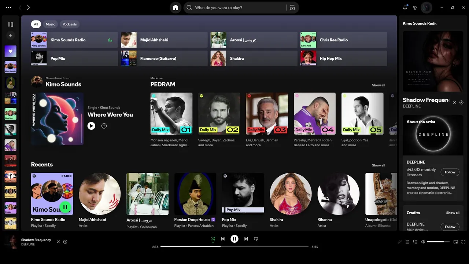Click '343,612 monthly listeners' in the artist card
Image resolution: width=469 pixels, height=264 pixels.
421,172
